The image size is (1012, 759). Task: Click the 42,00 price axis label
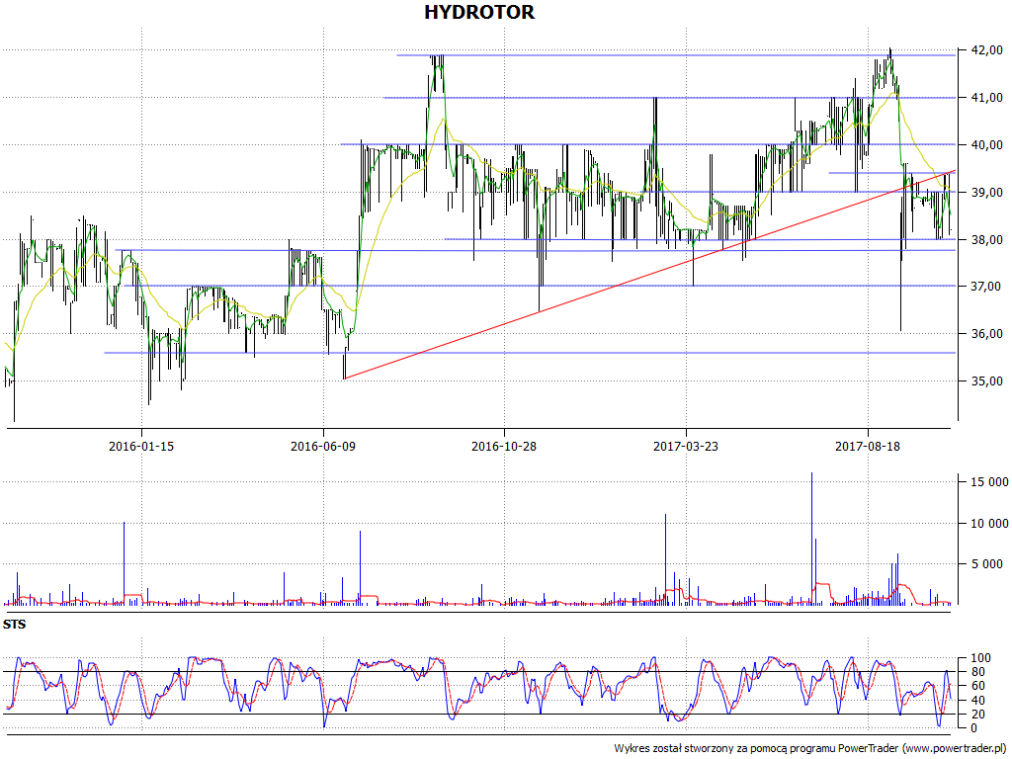987,49
